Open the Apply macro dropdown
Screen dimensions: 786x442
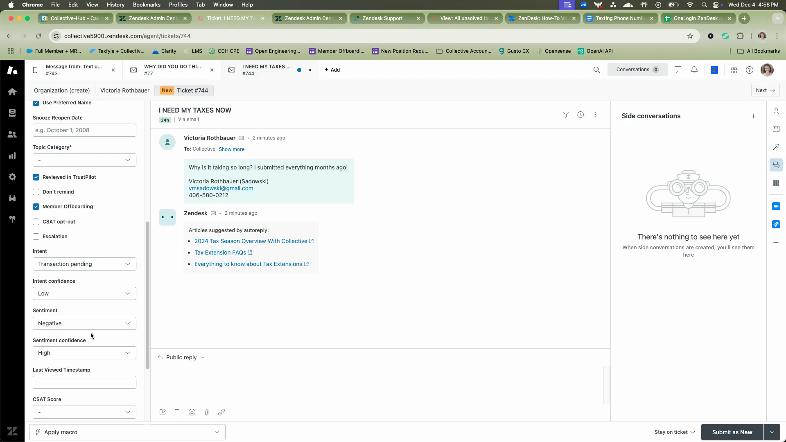(127, 432)
